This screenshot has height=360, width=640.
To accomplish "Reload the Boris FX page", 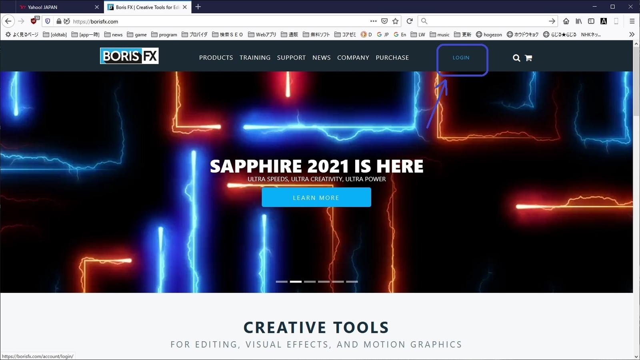I will tap(409, 21).
